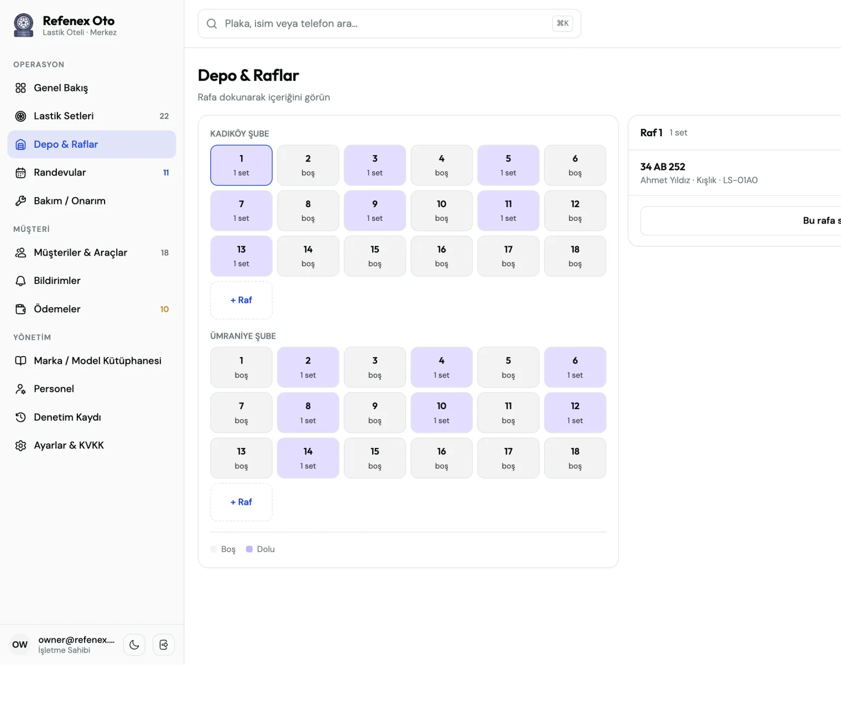Viewport: 841px width, 723px height.
Task: Toggle dark mode with the moon icon
Action: 134,645
